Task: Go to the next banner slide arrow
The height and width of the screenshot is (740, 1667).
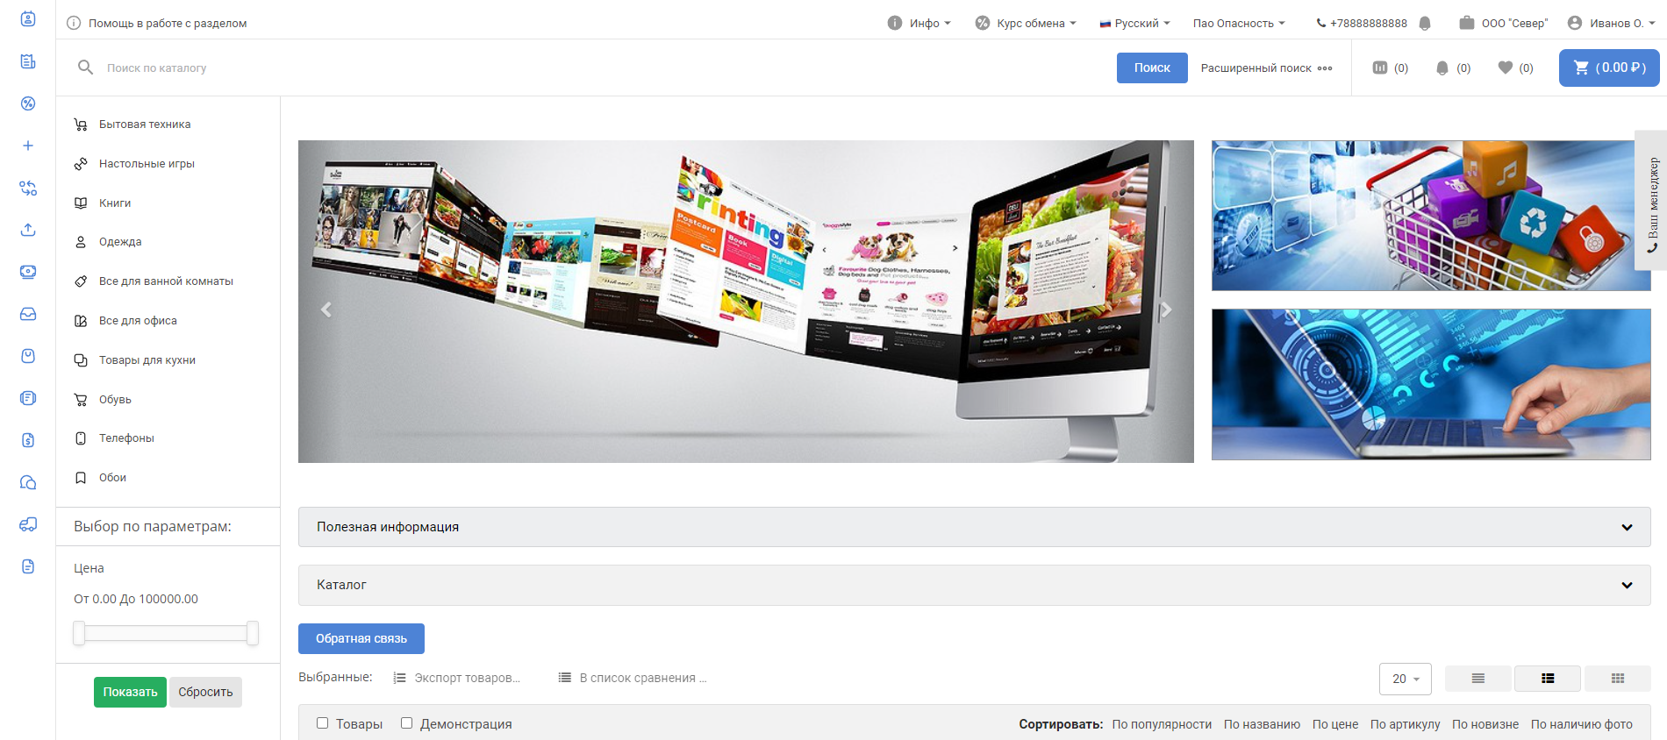Action: tap(1166, 310)
